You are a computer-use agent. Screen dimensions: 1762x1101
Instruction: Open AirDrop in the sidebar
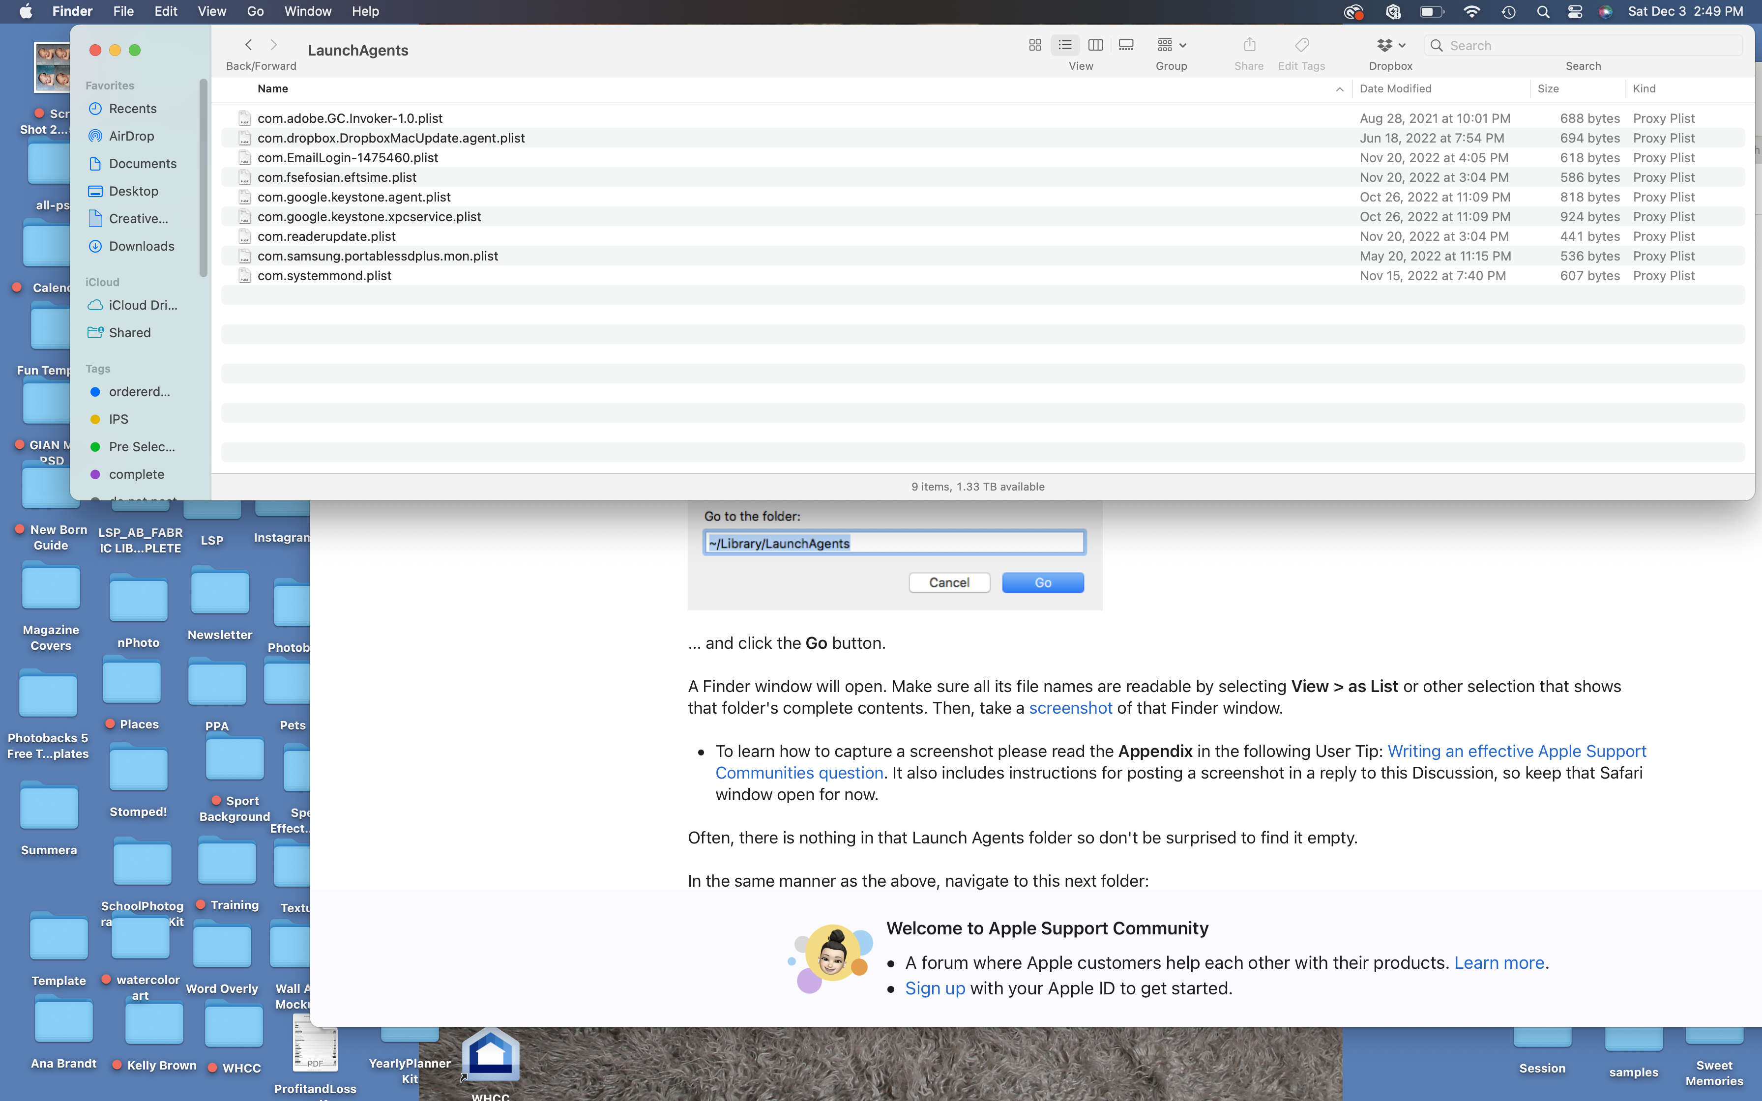tap(131, 136)
